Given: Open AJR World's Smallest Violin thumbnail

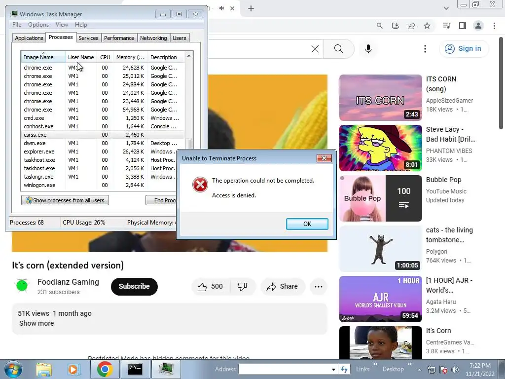Looking at the screenshot, I should tap(380, 299).
